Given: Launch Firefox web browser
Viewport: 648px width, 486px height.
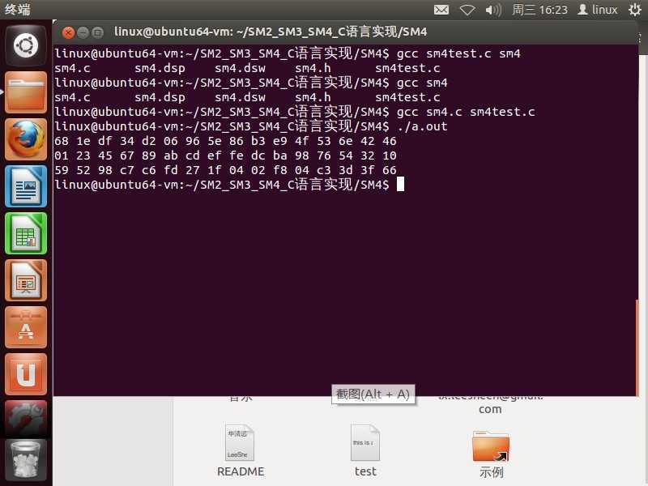Looking at the screenshot, I should (x=26, y=139).
